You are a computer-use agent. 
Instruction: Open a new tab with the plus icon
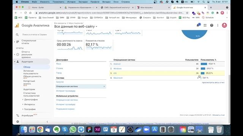point(211,8)
